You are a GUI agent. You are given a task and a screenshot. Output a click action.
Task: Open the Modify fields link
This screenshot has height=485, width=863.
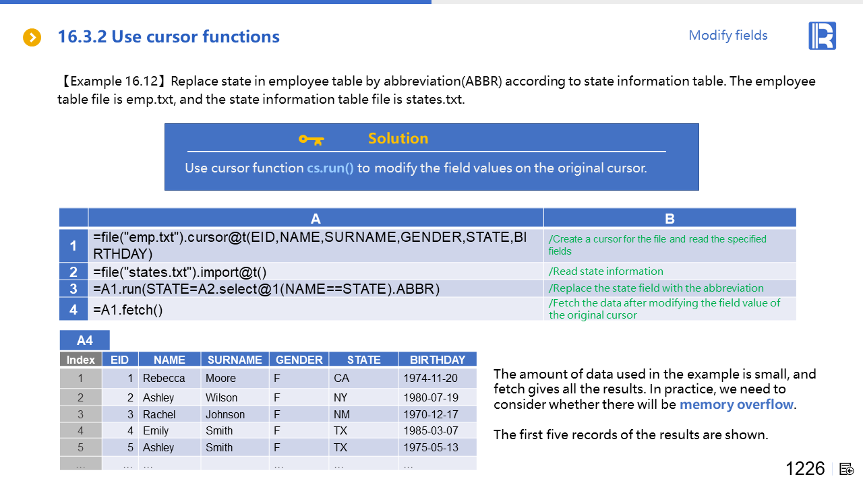pos(727,36)
